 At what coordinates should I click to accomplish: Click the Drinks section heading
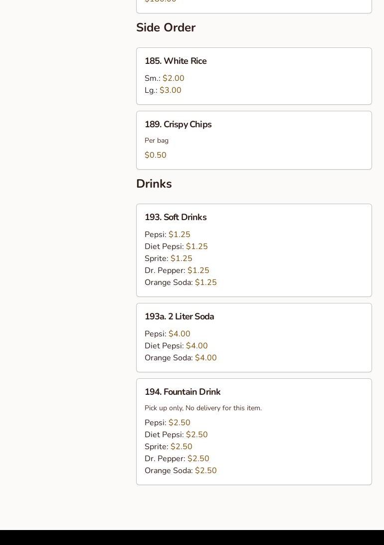pyautogui.click(x=154, y=184)
